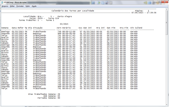Screen dimensions: 169x107
Task: Click the 'Turno 119' text
Action: click(54, 18)
